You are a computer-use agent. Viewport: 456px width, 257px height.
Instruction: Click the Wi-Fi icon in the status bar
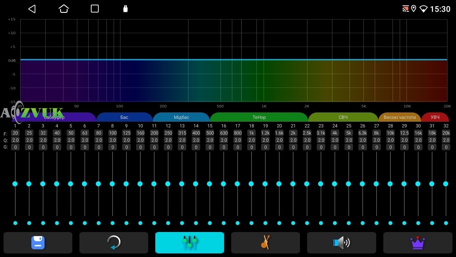[424, 9]
